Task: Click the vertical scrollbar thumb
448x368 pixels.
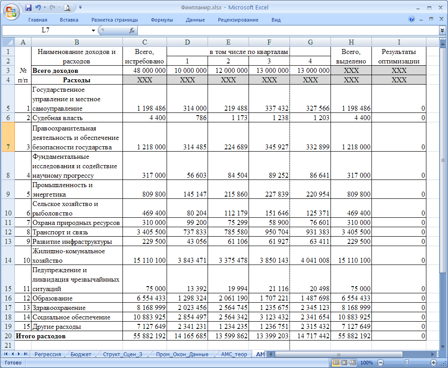Action: coord(443,160)
